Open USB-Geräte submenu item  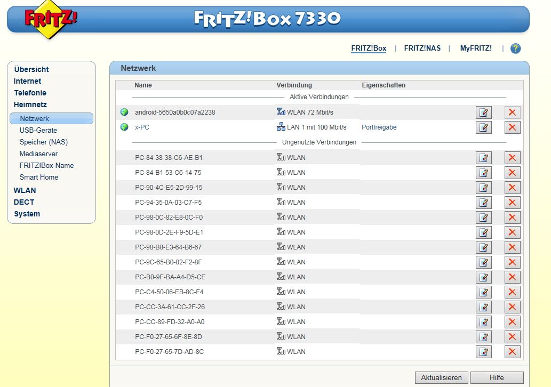click(38, 130)
